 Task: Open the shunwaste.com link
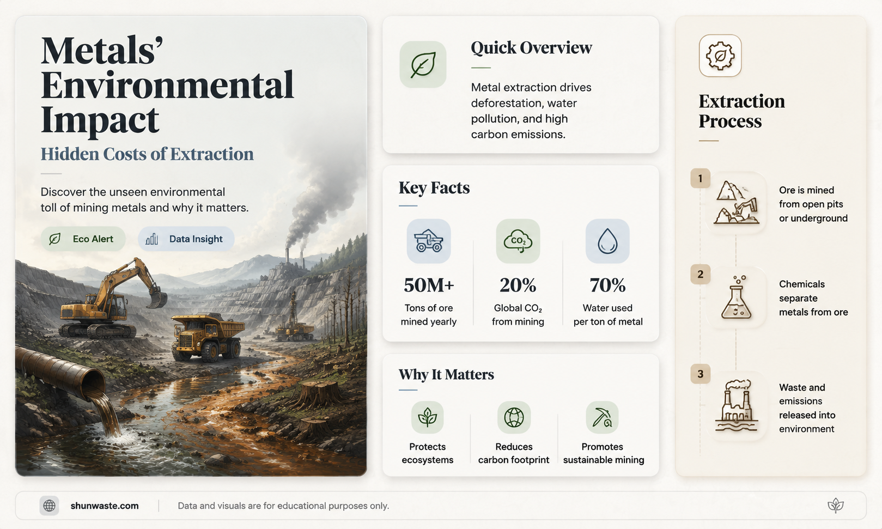pyautogui.click(x=105, y=506)
